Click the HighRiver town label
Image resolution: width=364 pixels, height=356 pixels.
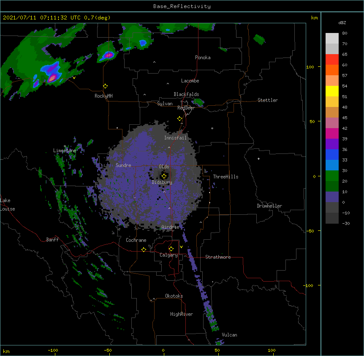[x=182, y=314]
